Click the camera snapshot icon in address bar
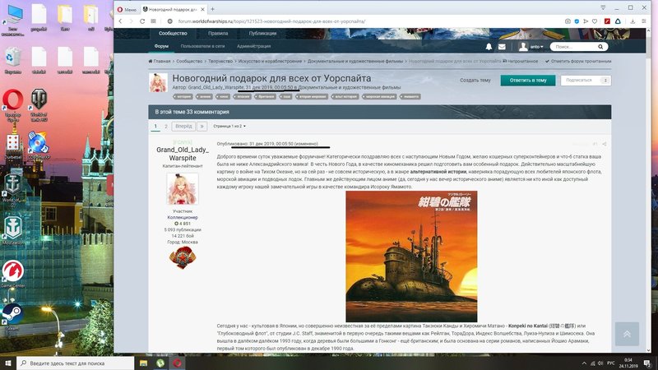Screen dimensions: 658x370 (x=568, y=21)
